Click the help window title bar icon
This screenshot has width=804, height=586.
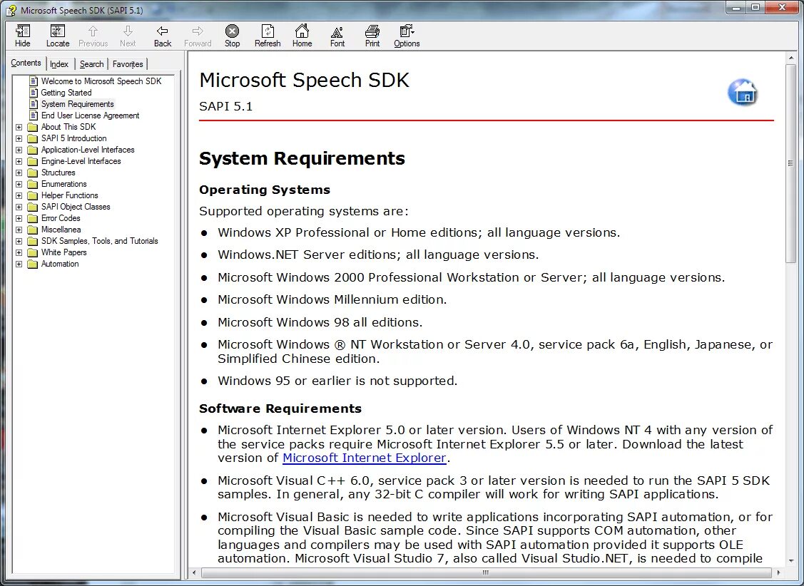(11, 10)
